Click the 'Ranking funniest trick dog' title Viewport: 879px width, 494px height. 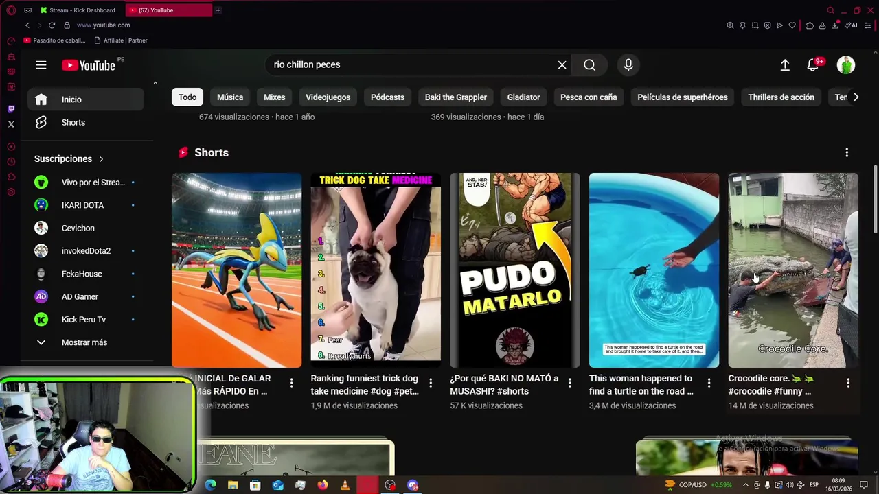(x=365, y=385)
